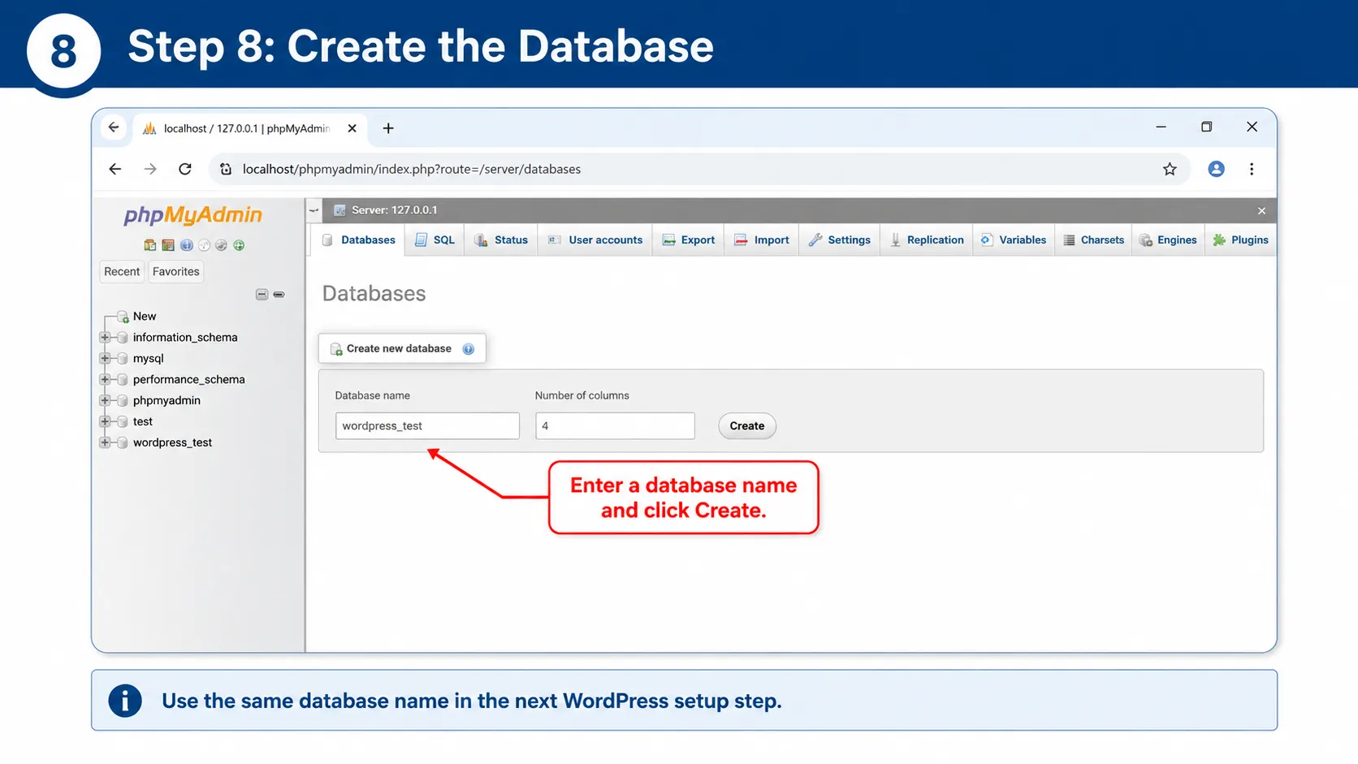Screen dimensions: 1358x764
Task: Click the white round icon after the blue info icon
Action: tap(205, 245)
